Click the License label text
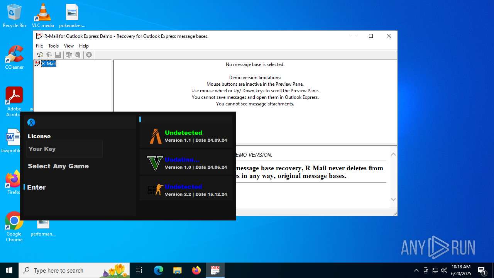Screen dimensions: 494x278 [39, 136]
